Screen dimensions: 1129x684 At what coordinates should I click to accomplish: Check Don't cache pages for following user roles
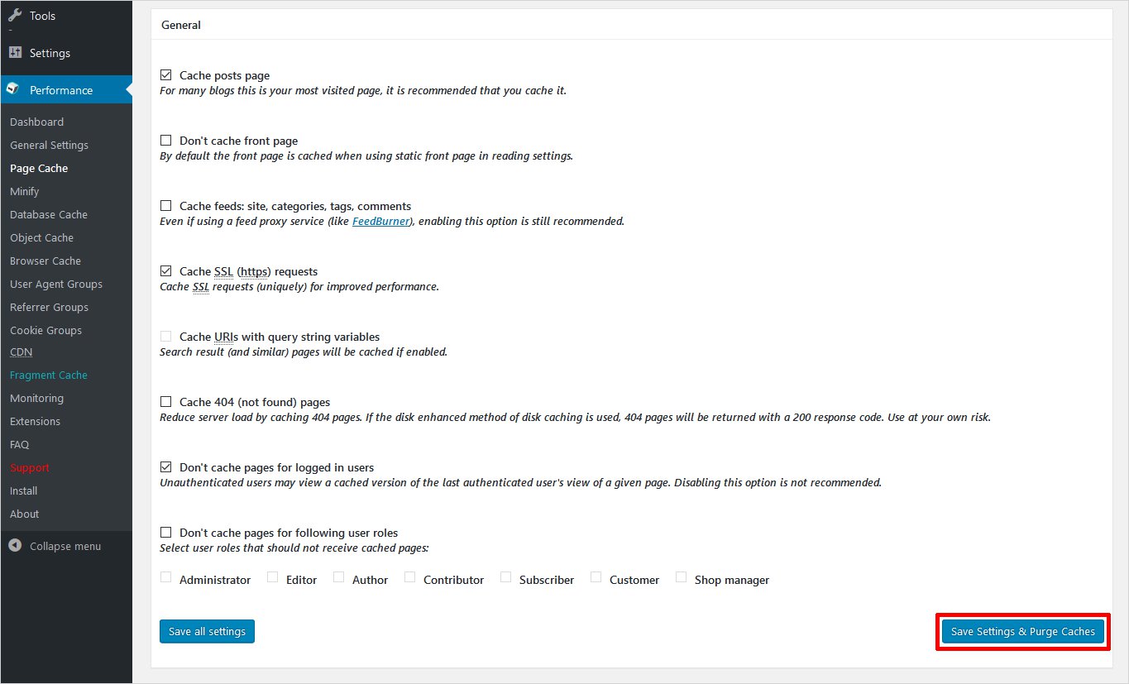coord(165,533)
